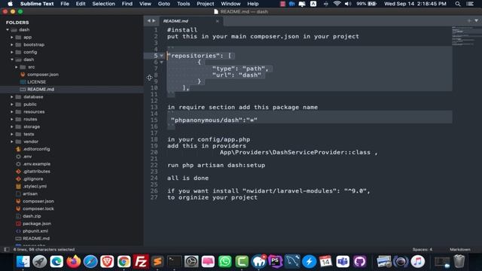
Task: Expand the src folder
Action: coord(17,67)
